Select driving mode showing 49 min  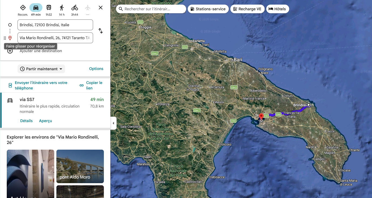(36, 8)
